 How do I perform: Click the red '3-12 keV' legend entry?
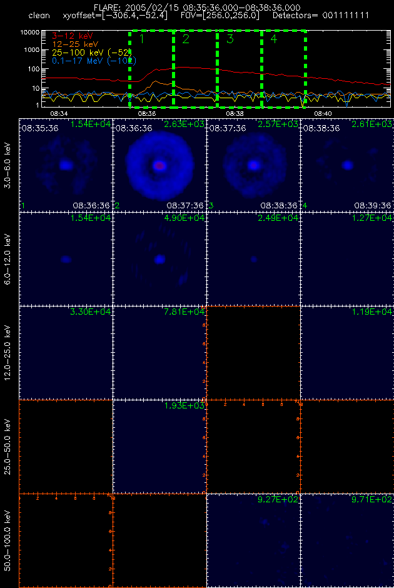coord(73,37)
